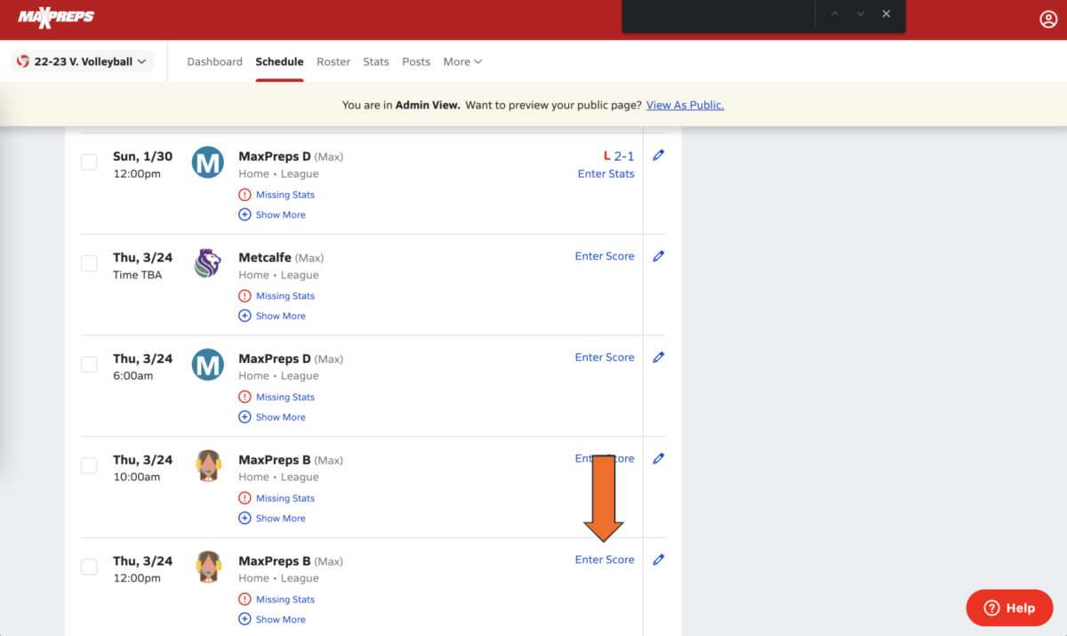The height and width of the screenshot is (636, 1067).
Task: Click the Metcalfe opponent name
Action: pos(265,258)
